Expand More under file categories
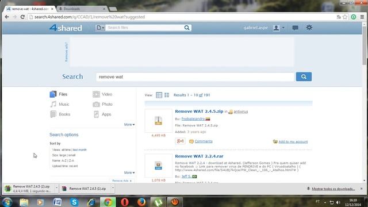The height and width of the screenshot is (207, 368). pyautogui.click(x=129, y=124)
